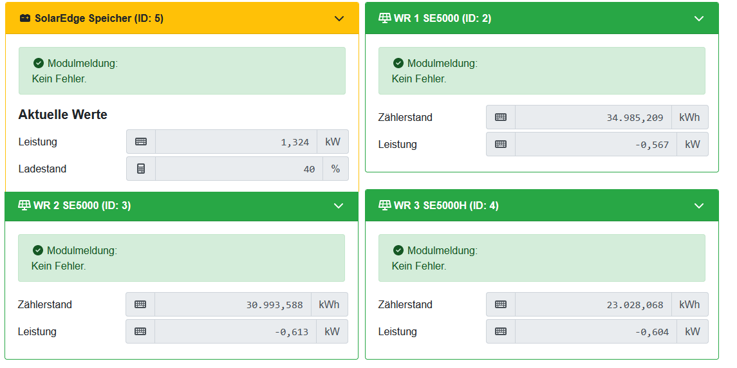Toggle WR 2 SE5000 panel chevron
Screen dimensions: 737x368
click(x=339, y=206)
